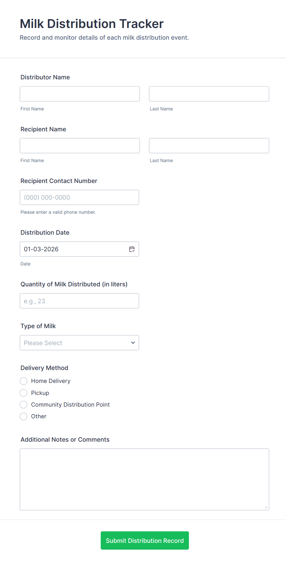Open the Type of Milk dropdown
286x565 pixels.
coord(79,343)
